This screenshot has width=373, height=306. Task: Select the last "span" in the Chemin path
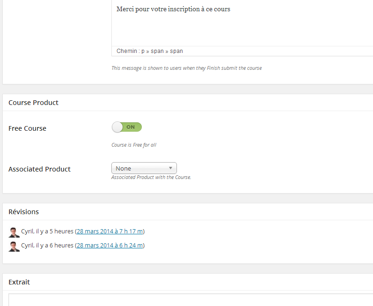pyautogui.click(x=176, y=51)
